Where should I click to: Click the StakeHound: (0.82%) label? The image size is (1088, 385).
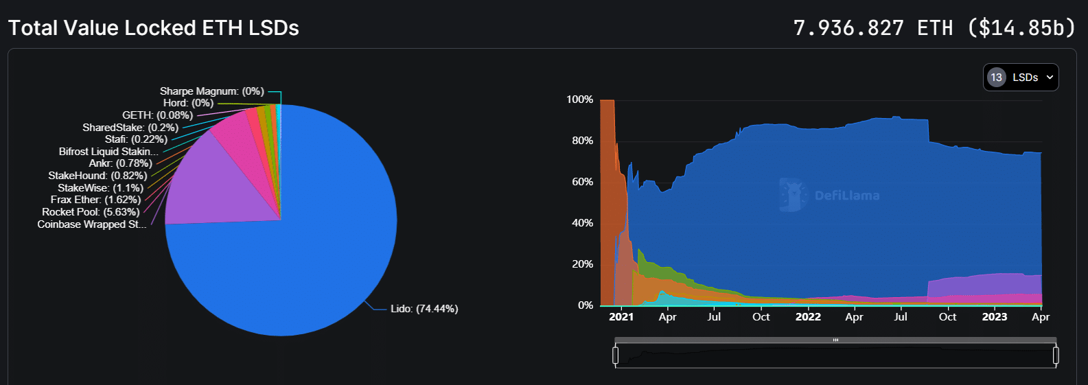tap(97, 176)
